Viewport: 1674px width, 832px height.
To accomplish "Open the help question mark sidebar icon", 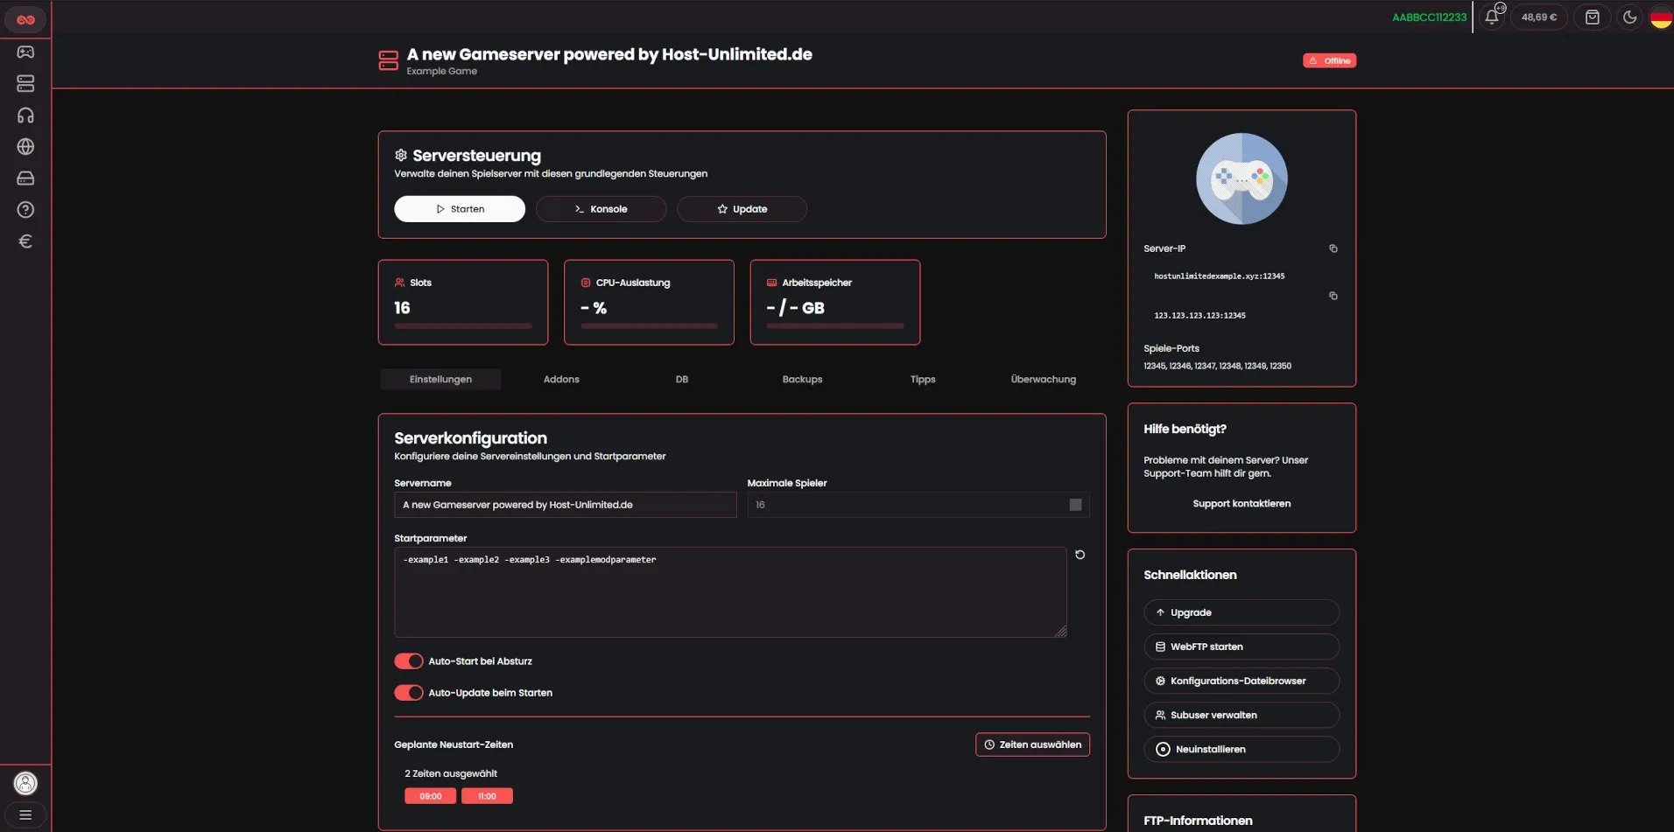I will coord(25,210).
